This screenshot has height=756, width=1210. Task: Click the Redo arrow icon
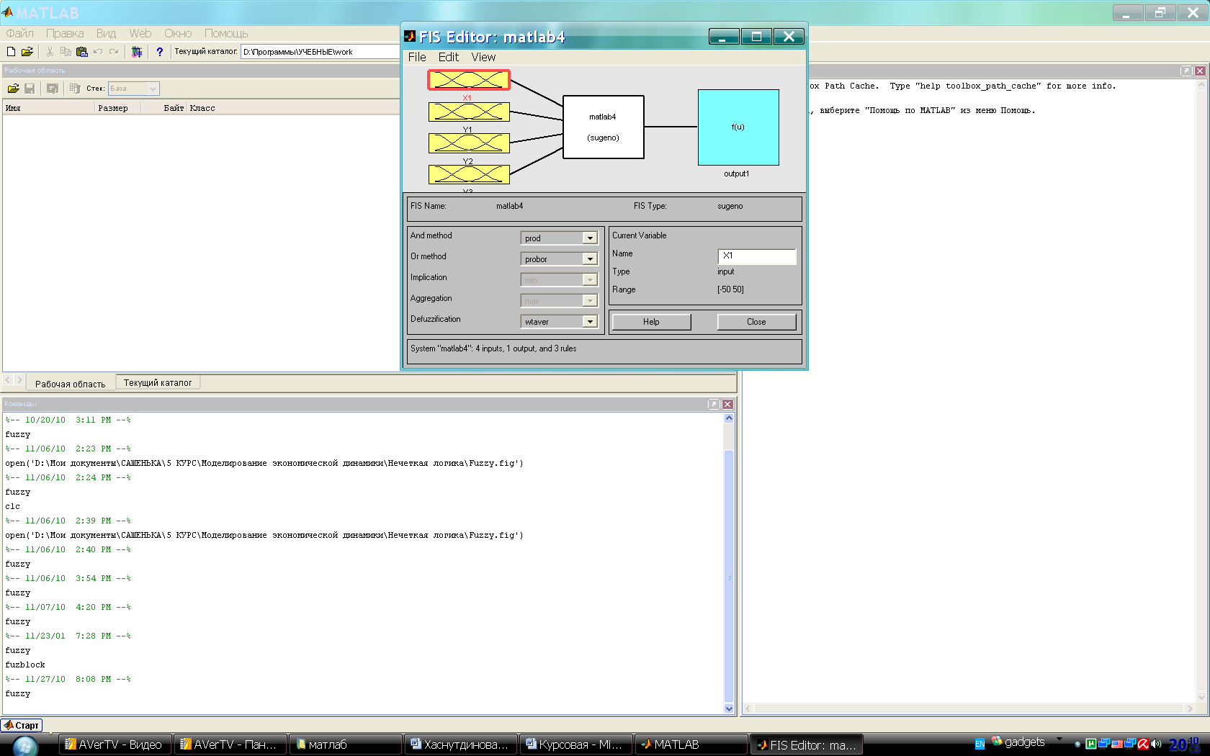[113, 52]
